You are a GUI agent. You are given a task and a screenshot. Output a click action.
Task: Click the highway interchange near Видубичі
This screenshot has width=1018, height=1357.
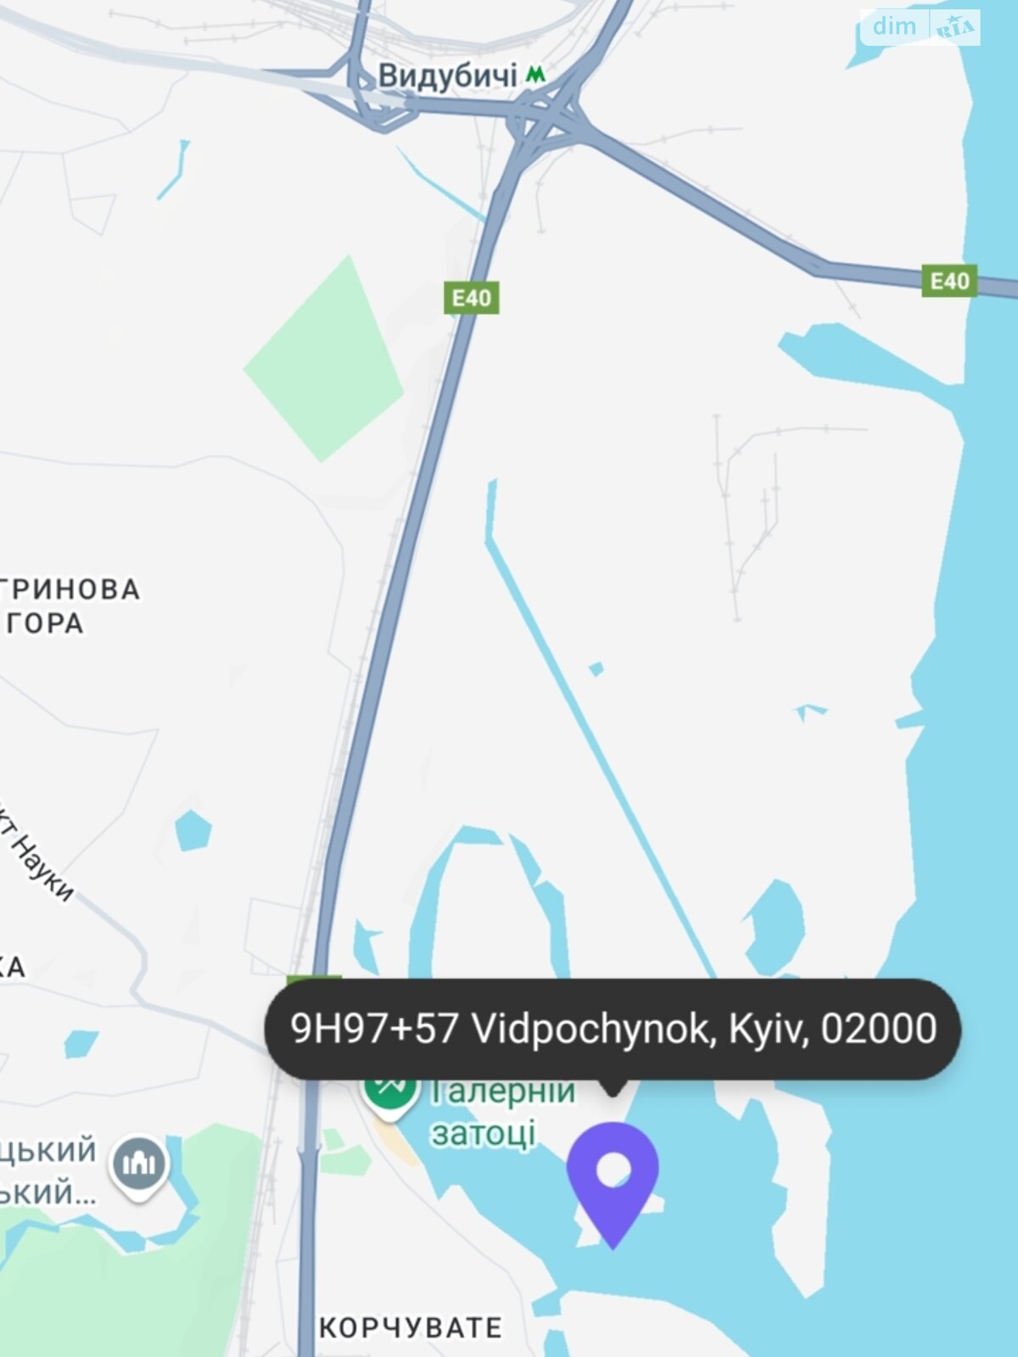551,117
